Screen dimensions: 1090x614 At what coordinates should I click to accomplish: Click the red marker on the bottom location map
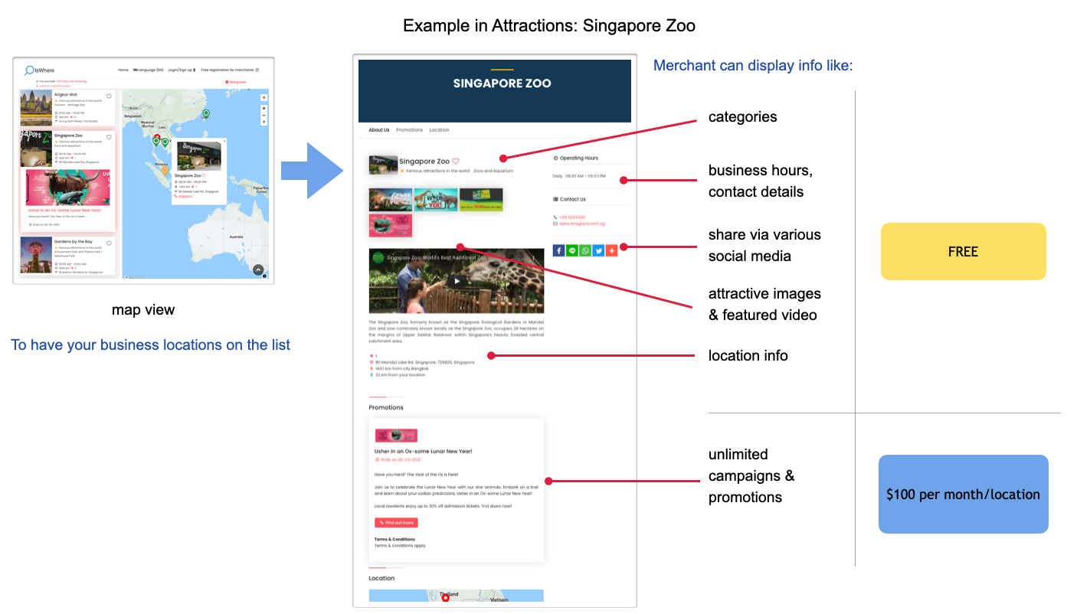tap(446, 598)
